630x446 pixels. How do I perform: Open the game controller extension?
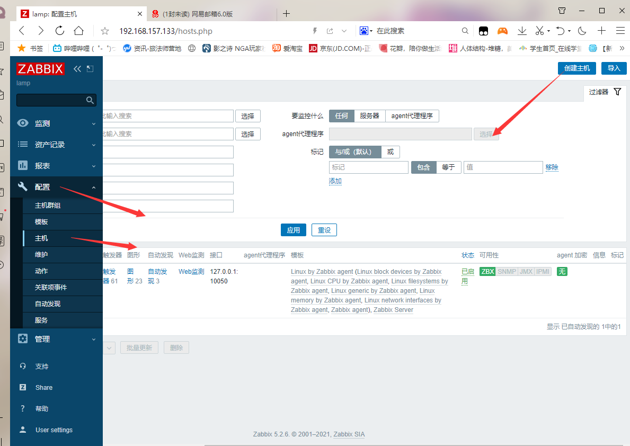(502, 31)
